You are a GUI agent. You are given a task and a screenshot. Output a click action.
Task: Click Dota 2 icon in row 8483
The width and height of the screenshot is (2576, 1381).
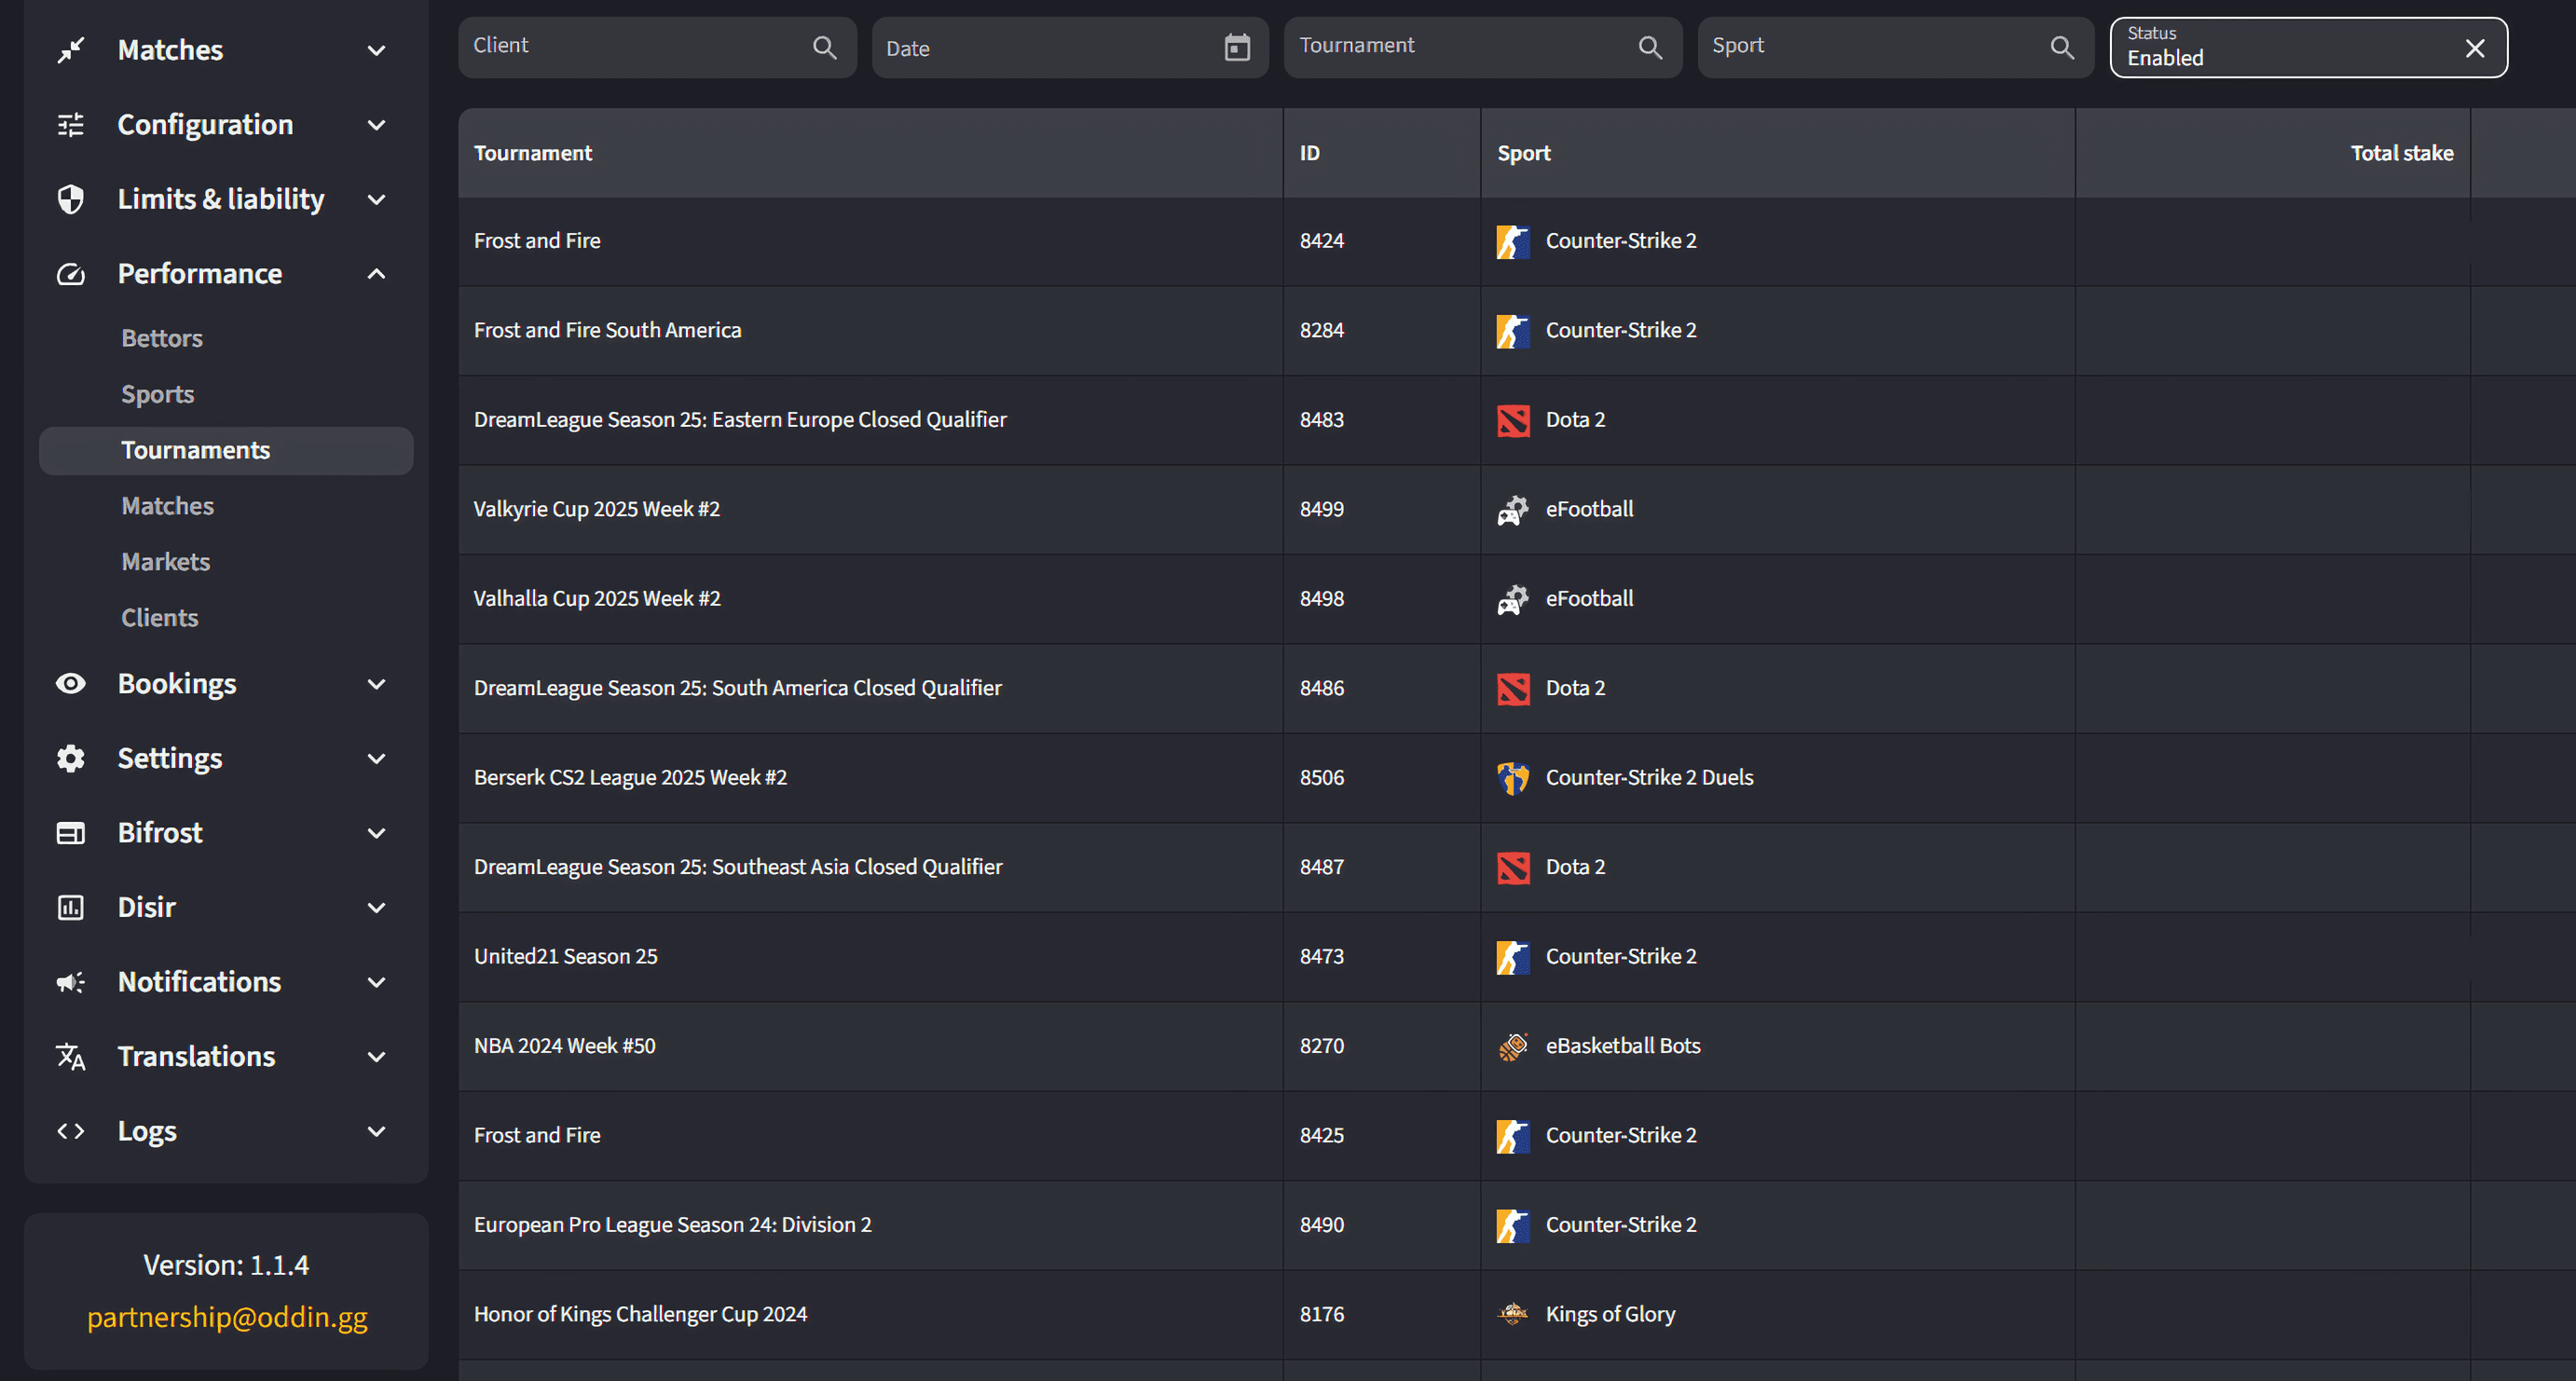coord(1513,420)
